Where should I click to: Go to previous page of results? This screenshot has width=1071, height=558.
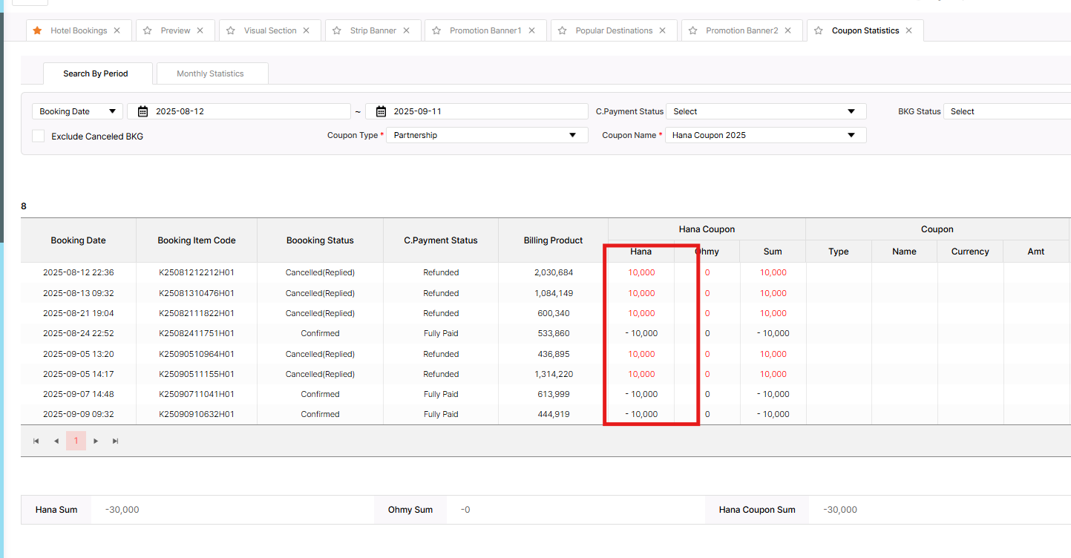[x=56, y=441]
